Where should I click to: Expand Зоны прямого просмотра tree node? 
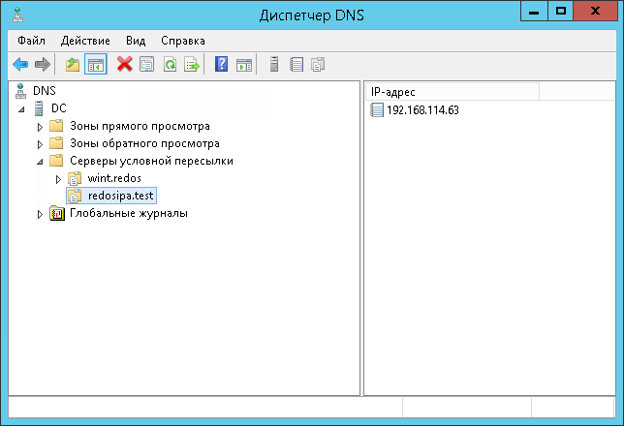(x=40, y=127)
